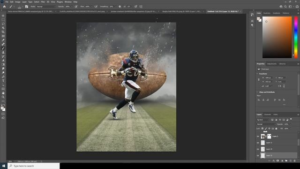Pick a shade in the color field

pos(277,37)
